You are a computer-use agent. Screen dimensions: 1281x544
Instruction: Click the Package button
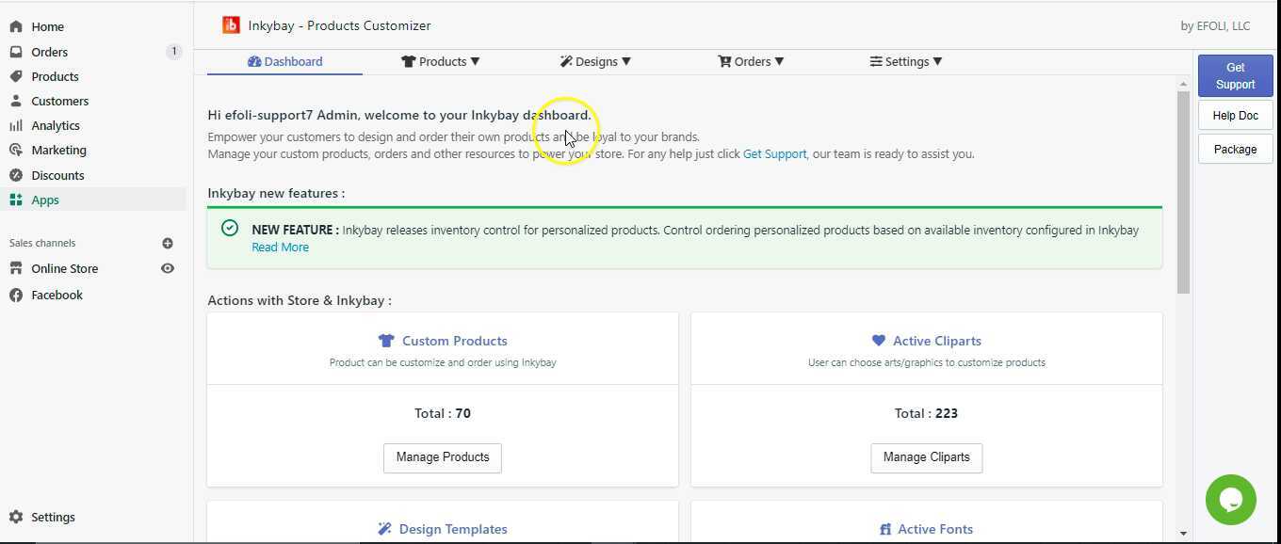[1235, 149]
